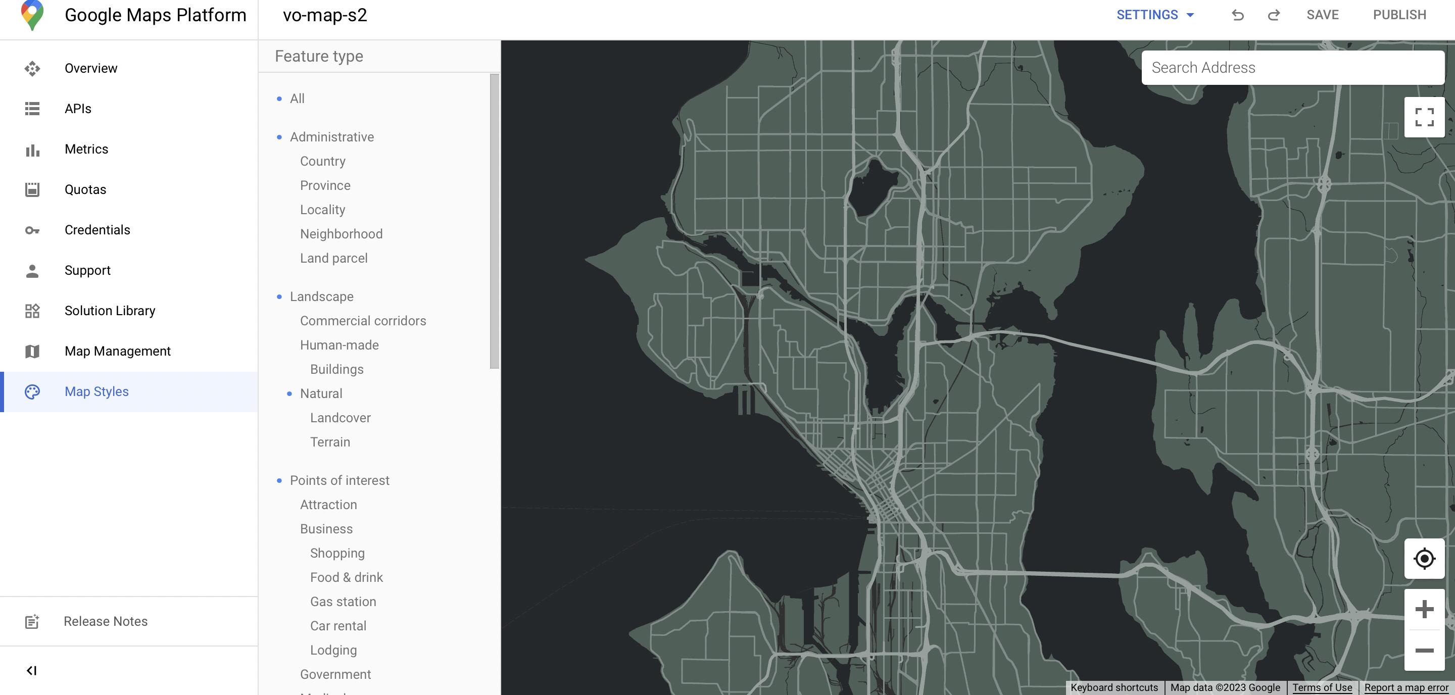Image resolution: width=1455 pixels, height=695 pixels.
Task: Collapse the left navigation sidebar
Action: click(x=32, y=670)
